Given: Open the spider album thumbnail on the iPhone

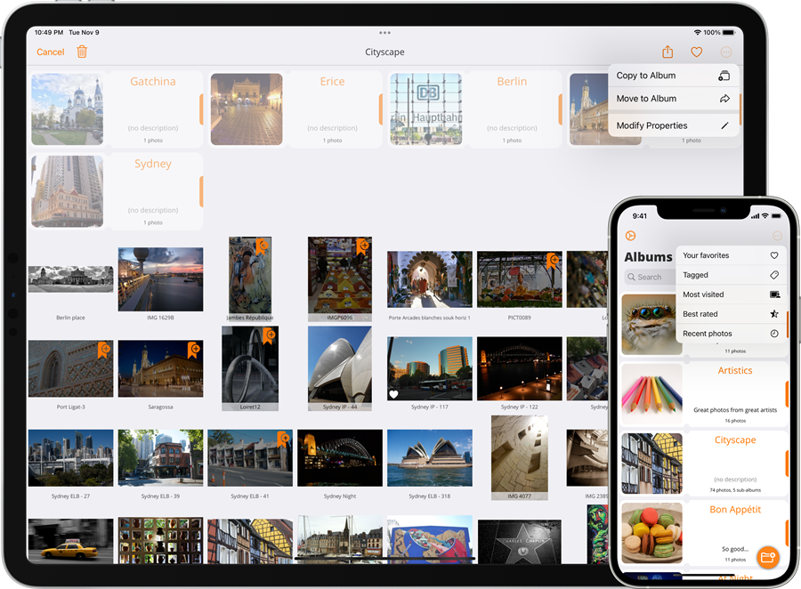Looking at the screenshot, I should (651, 325).
